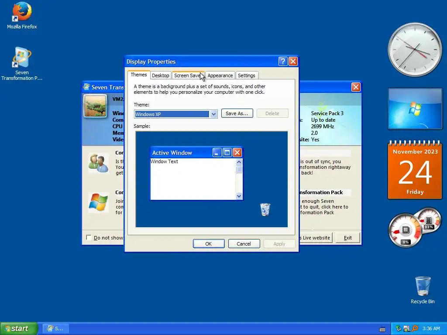Image resolution: width=447 pixels, height=335 pixels.
Task: Open the Seven Transformation Pack desktop shortcut
Action: (x=22, y=64)
